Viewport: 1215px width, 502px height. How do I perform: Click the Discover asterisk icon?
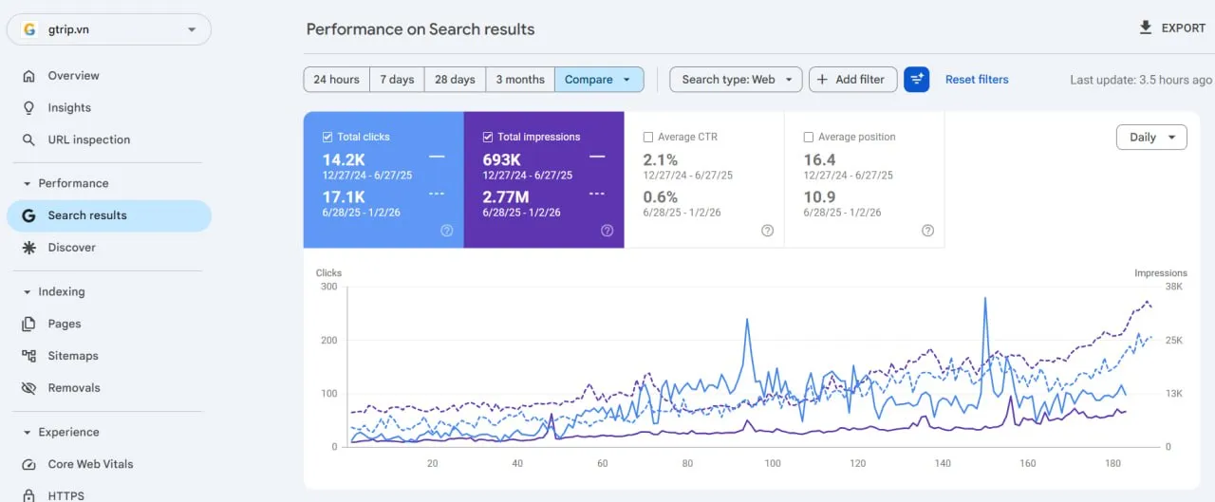(x=28, y=248)
